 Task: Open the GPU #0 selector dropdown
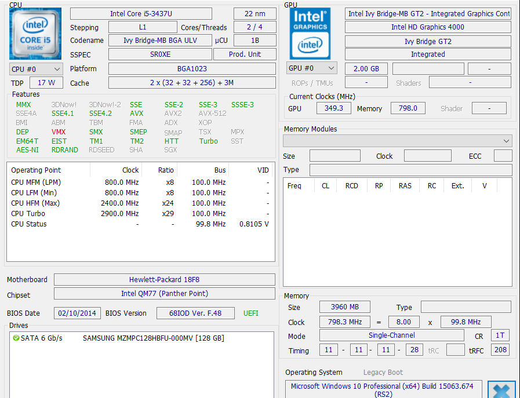click(312, 68)
